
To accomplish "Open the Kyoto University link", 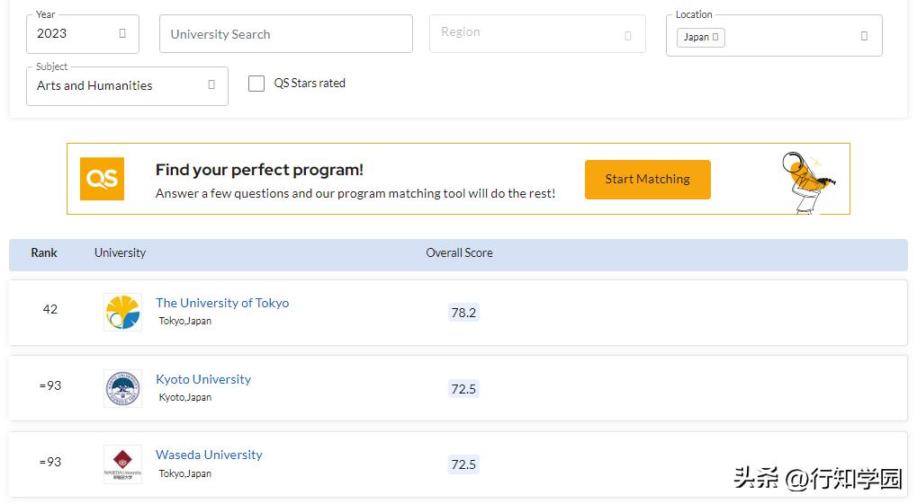I will point(203,379).
